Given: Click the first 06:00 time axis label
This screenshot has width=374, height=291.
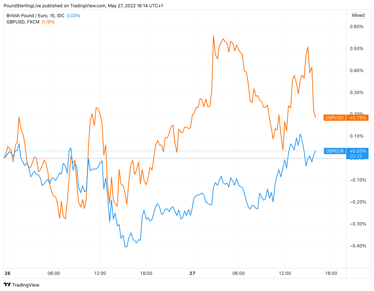Looking at the screenshot, I should (54, 273).
